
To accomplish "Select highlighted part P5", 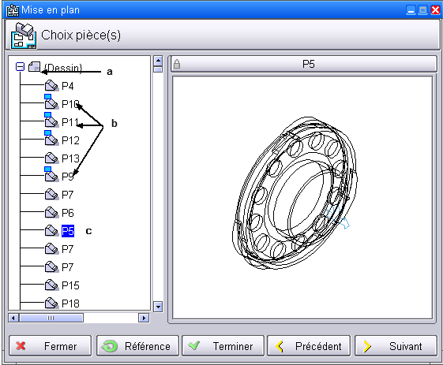I will point(68,231).
